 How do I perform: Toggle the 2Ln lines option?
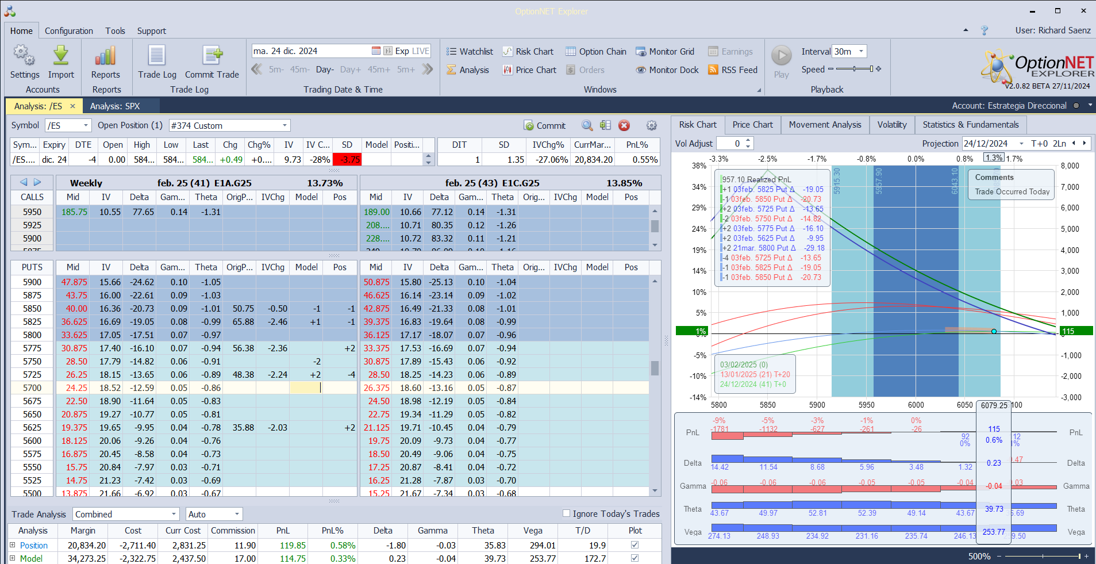point(1059,143)
